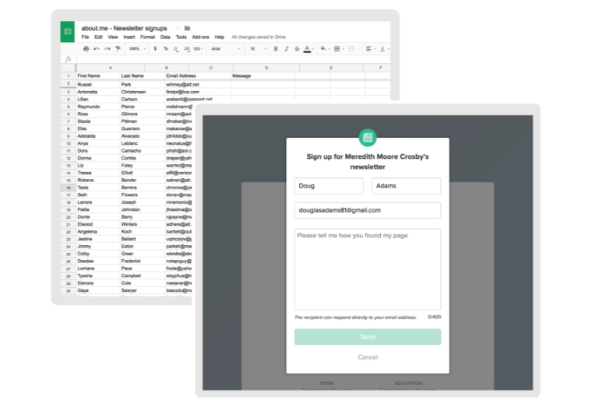Screen dimensions: 592x400
Task: Print the spreadsheet via printer icon
Action: click(86, 49)
